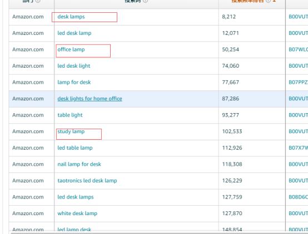Click the horizontal scrollbar below the table

159,233
